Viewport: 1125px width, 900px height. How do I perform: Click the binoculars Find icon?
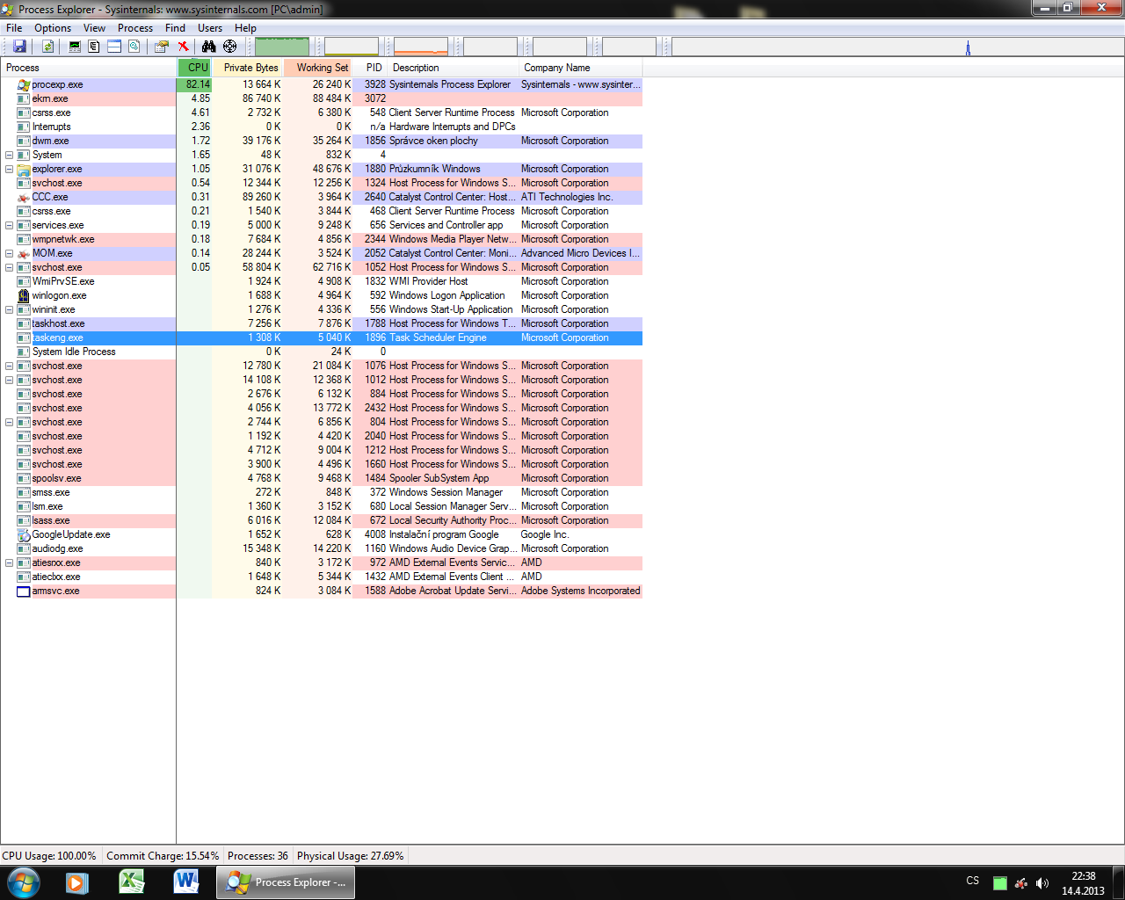click(x=208, y=47)
